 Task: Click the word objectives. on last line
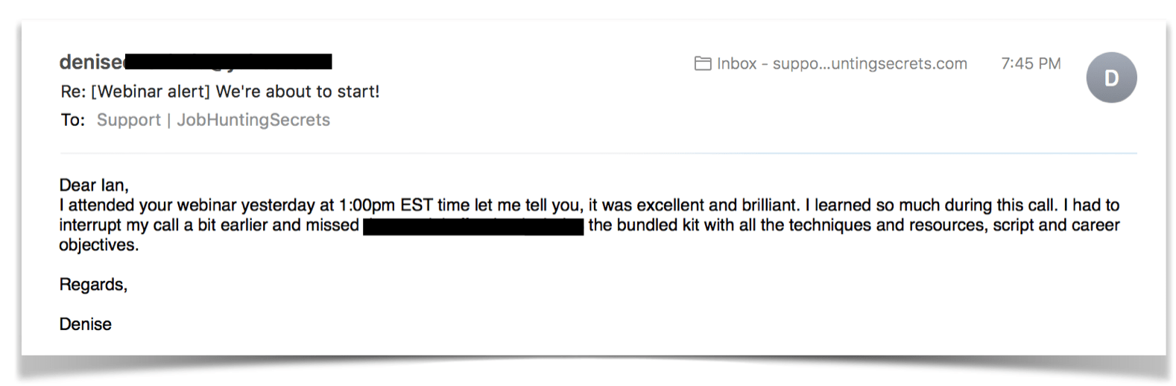click(99, 245)
